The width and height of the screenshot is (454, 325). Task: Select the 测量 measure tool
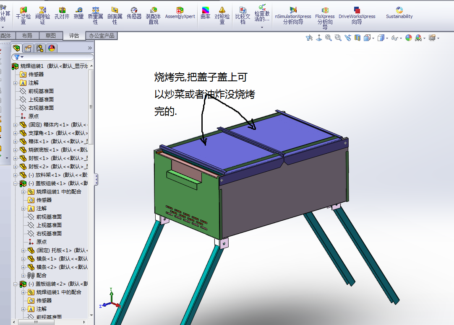[78, 13]
